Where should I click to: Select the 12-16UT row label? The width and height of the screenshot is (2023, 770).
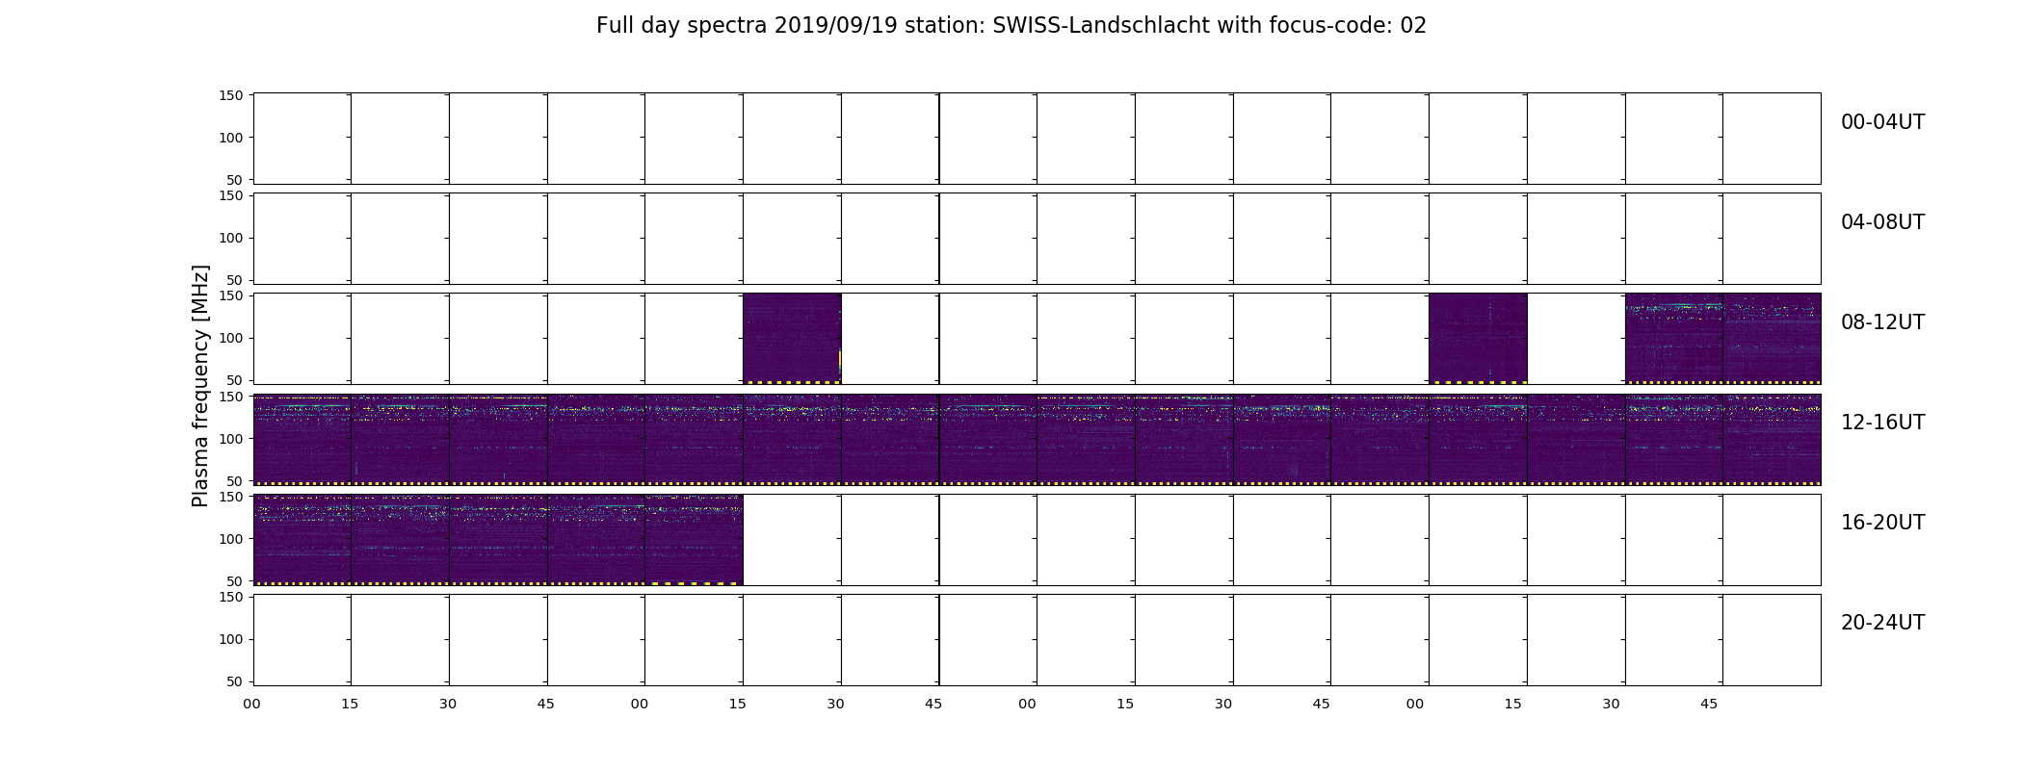tap(1882, 423)
